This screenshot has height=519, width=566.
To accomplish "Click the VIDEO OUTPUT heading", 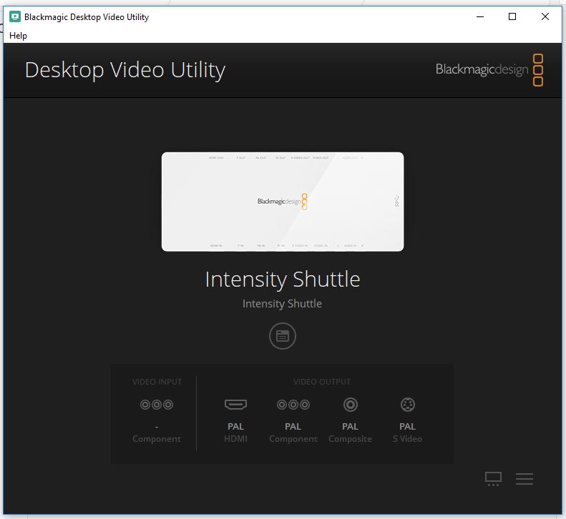I will pos(322,382).
